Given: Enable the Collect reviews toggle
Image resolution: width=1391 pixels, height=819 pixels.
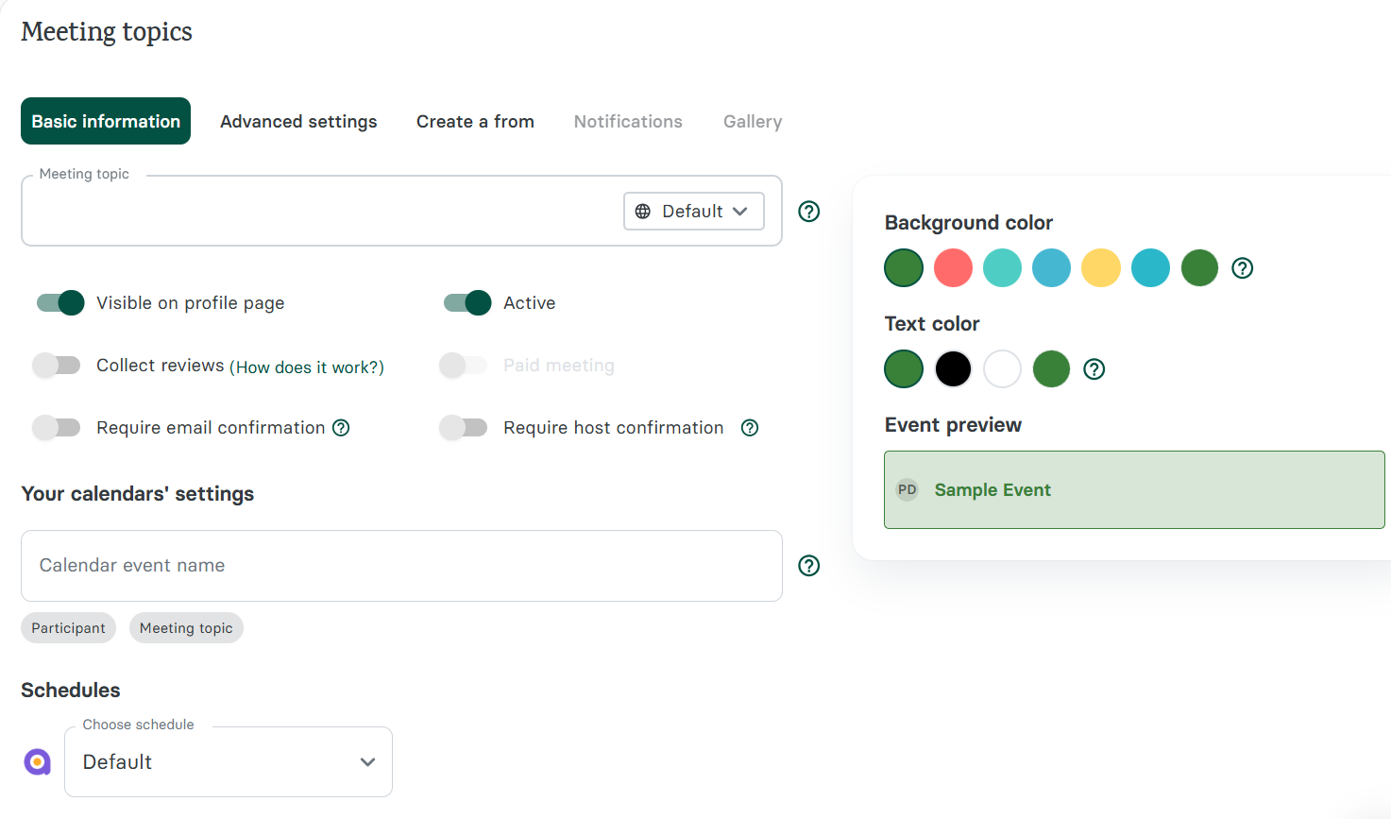Looking at the screenshot, I should point(57,365).
